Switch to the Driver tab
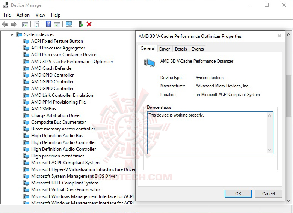This screenshot has width=293, height=213. pyautogui.click(x=165, y=49)
